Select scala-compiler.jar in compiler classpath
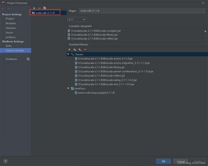 click(x=96, y=31)
